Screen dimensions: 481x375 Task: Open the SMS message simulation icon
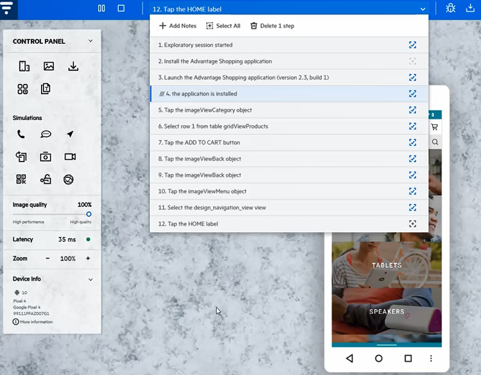[46, 134]
